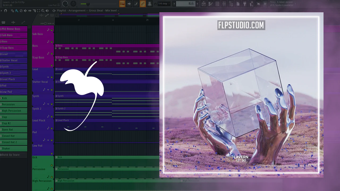Viewport: 340px width, 191px height.
Task: Click the shopping cart icon
Action: (265, 4)
